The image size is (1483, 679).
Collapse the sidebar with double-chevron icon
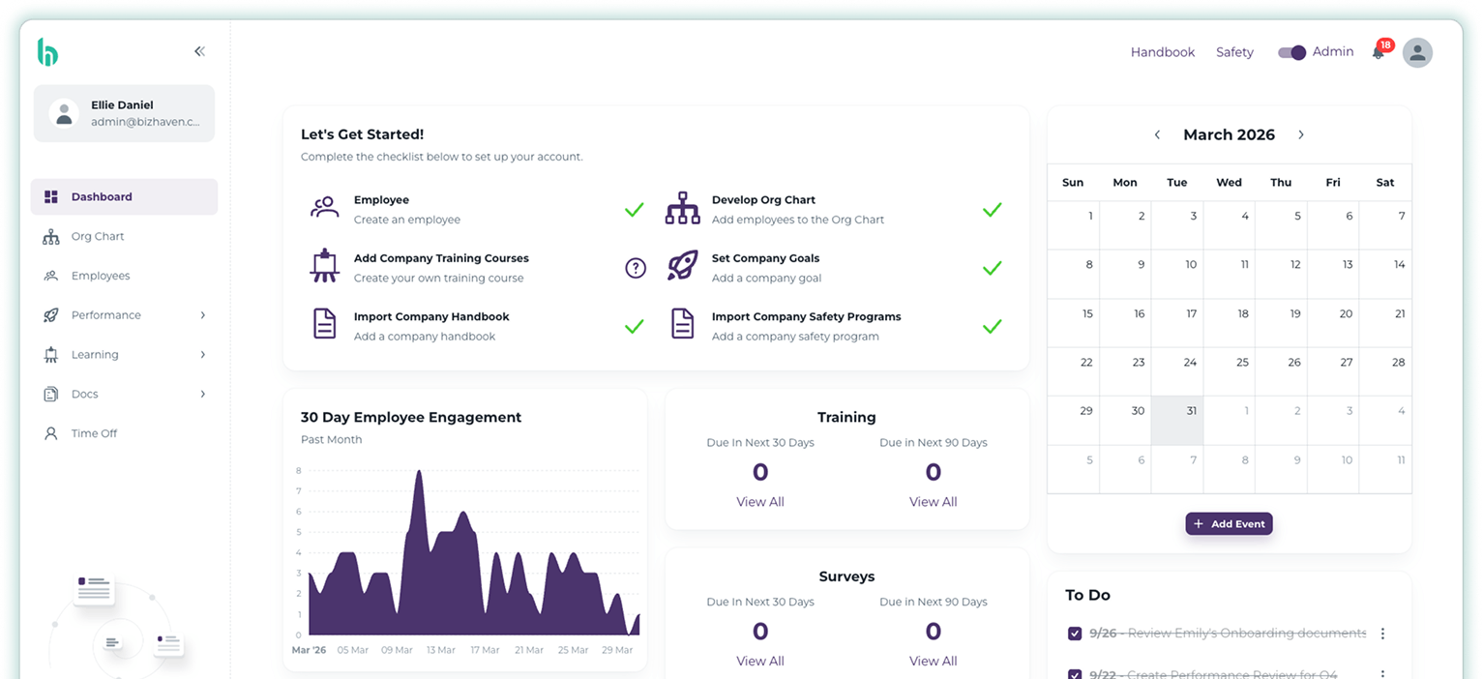(199, 51)
